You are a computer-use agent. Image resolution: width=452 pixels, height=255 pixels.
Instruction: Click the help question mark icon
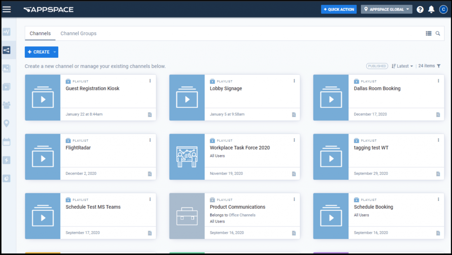[x=420, y=9]
